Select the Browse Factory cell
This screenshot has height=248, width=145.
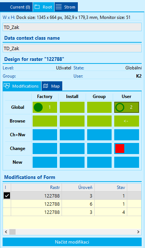(45, 121)
